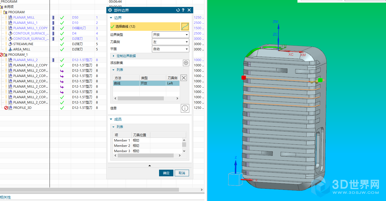Expand the 定制边界数据 section
The width and height of the screenshot is (386, 201).
point(114,56)
